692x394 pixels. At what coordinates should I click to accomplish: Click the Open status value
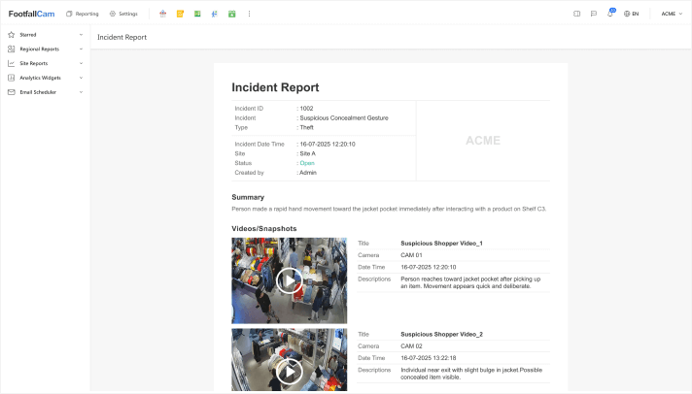pyautogui.click(x=307, y=163)
